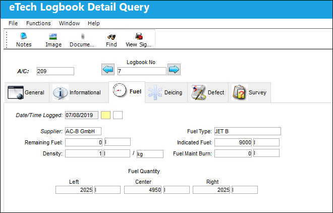Click the Density kg unit field
The image size is (333, 213).
[150, 154]
